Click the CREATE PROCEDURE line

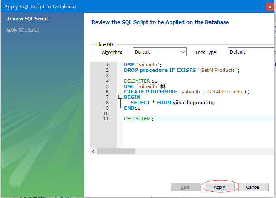187,92
